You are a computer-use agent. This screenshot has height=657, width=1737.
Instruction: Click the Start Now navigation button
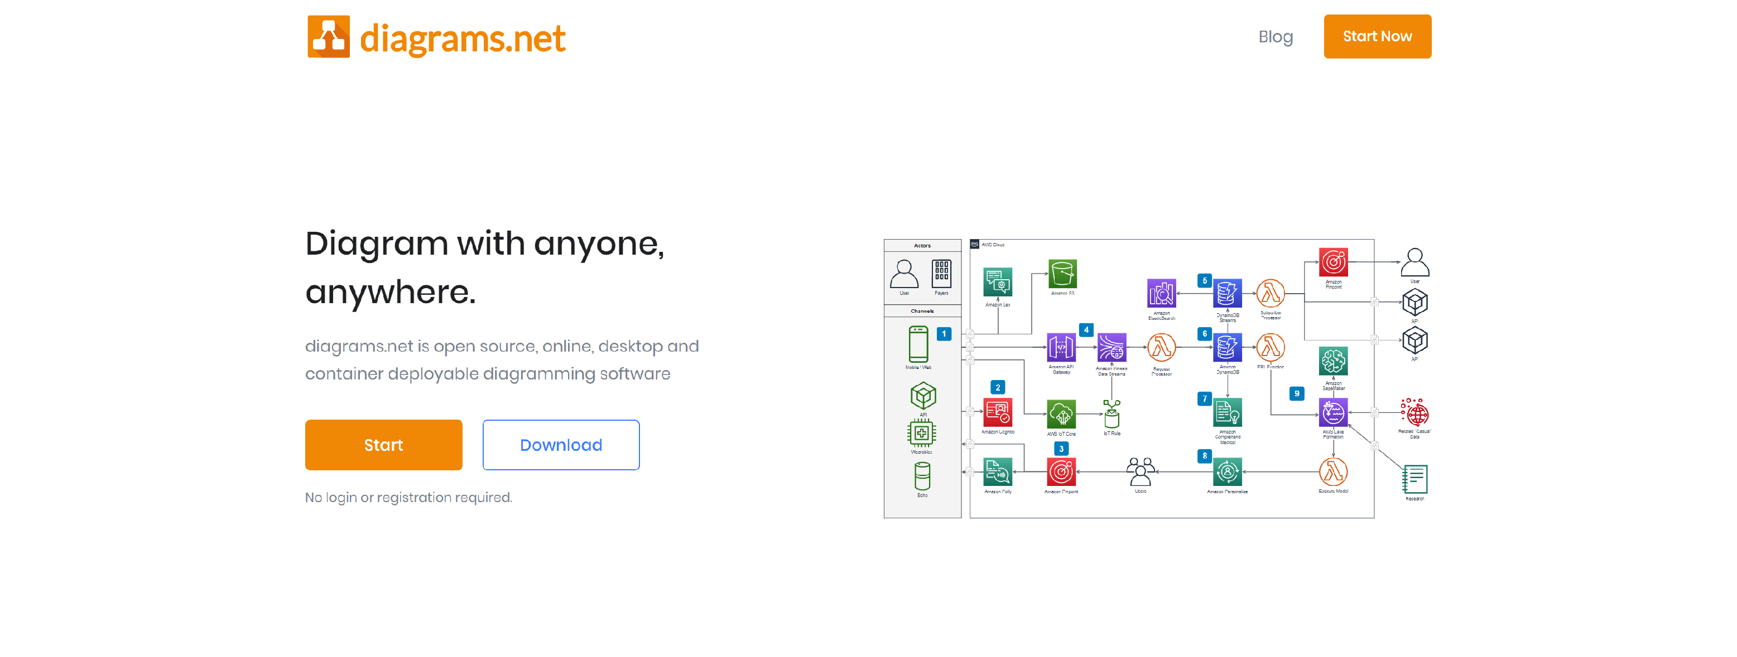click(1377, 37)
